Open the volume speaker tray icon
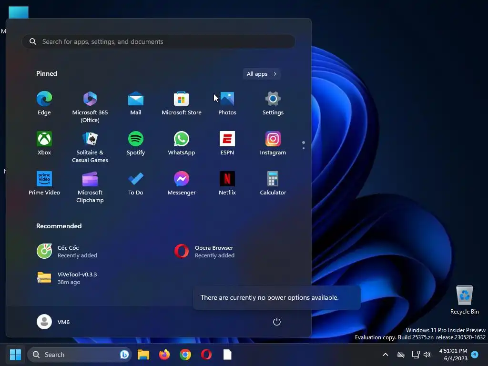 pos(427,355)
